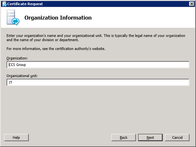196x147 pixels.
Task: Click the 'Organization:' field label
Action: (x=17, y=58)
